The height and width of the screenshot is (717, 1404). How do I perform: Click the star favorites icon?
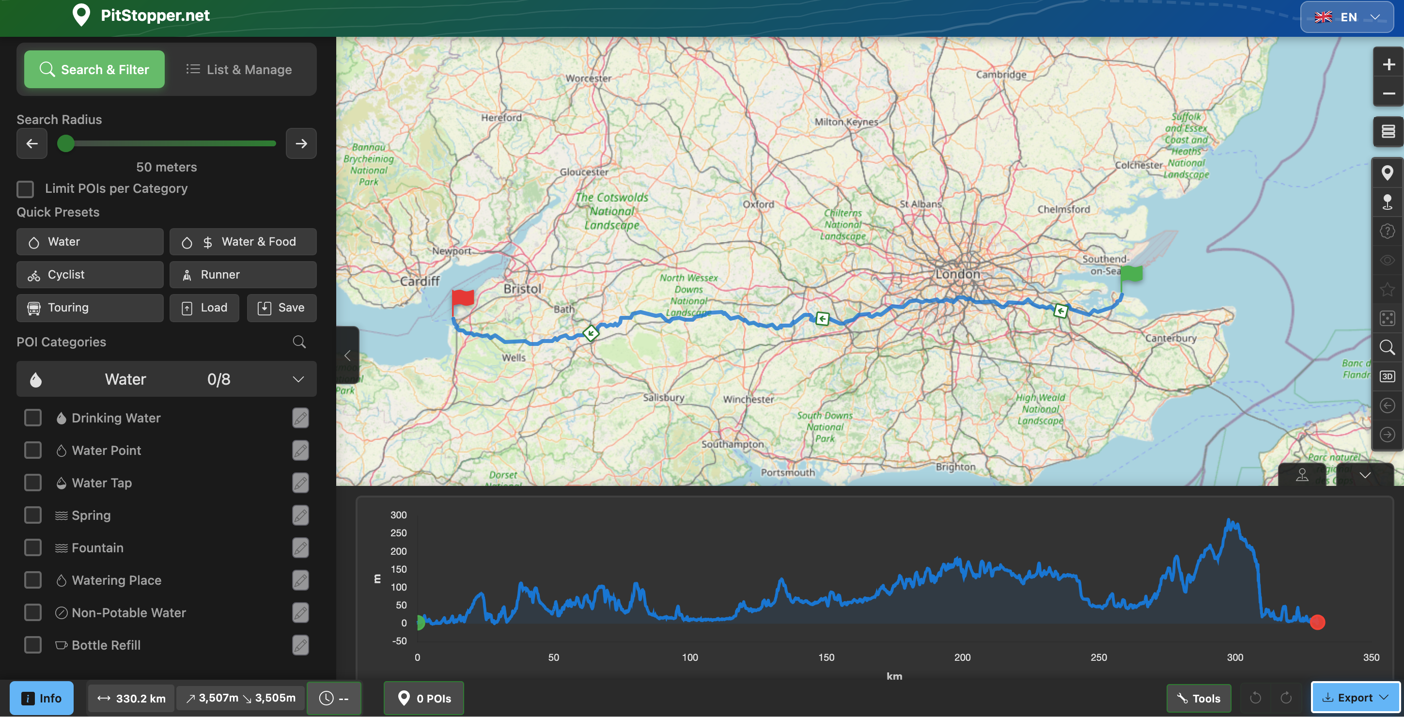(x=1387, y=289)
